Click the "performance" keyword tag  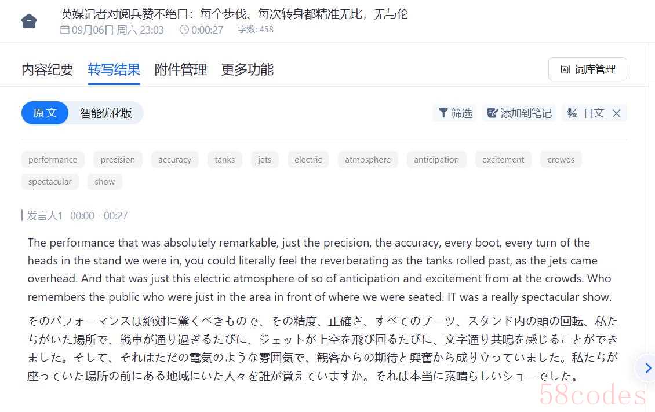(x=53, y=160)
